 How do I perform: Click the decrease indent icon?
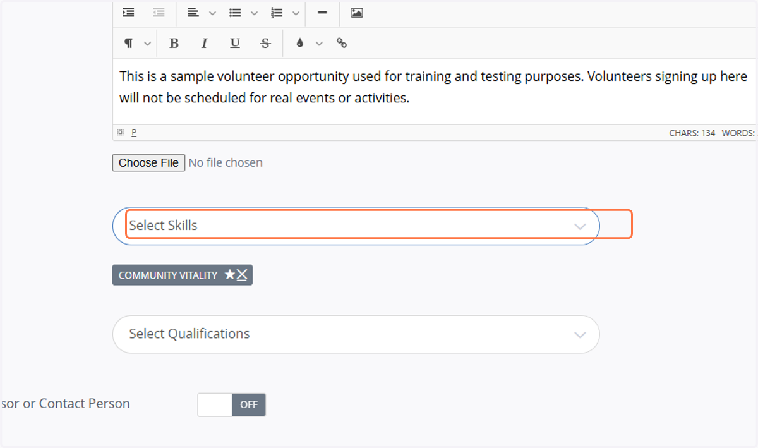point(159,13)
